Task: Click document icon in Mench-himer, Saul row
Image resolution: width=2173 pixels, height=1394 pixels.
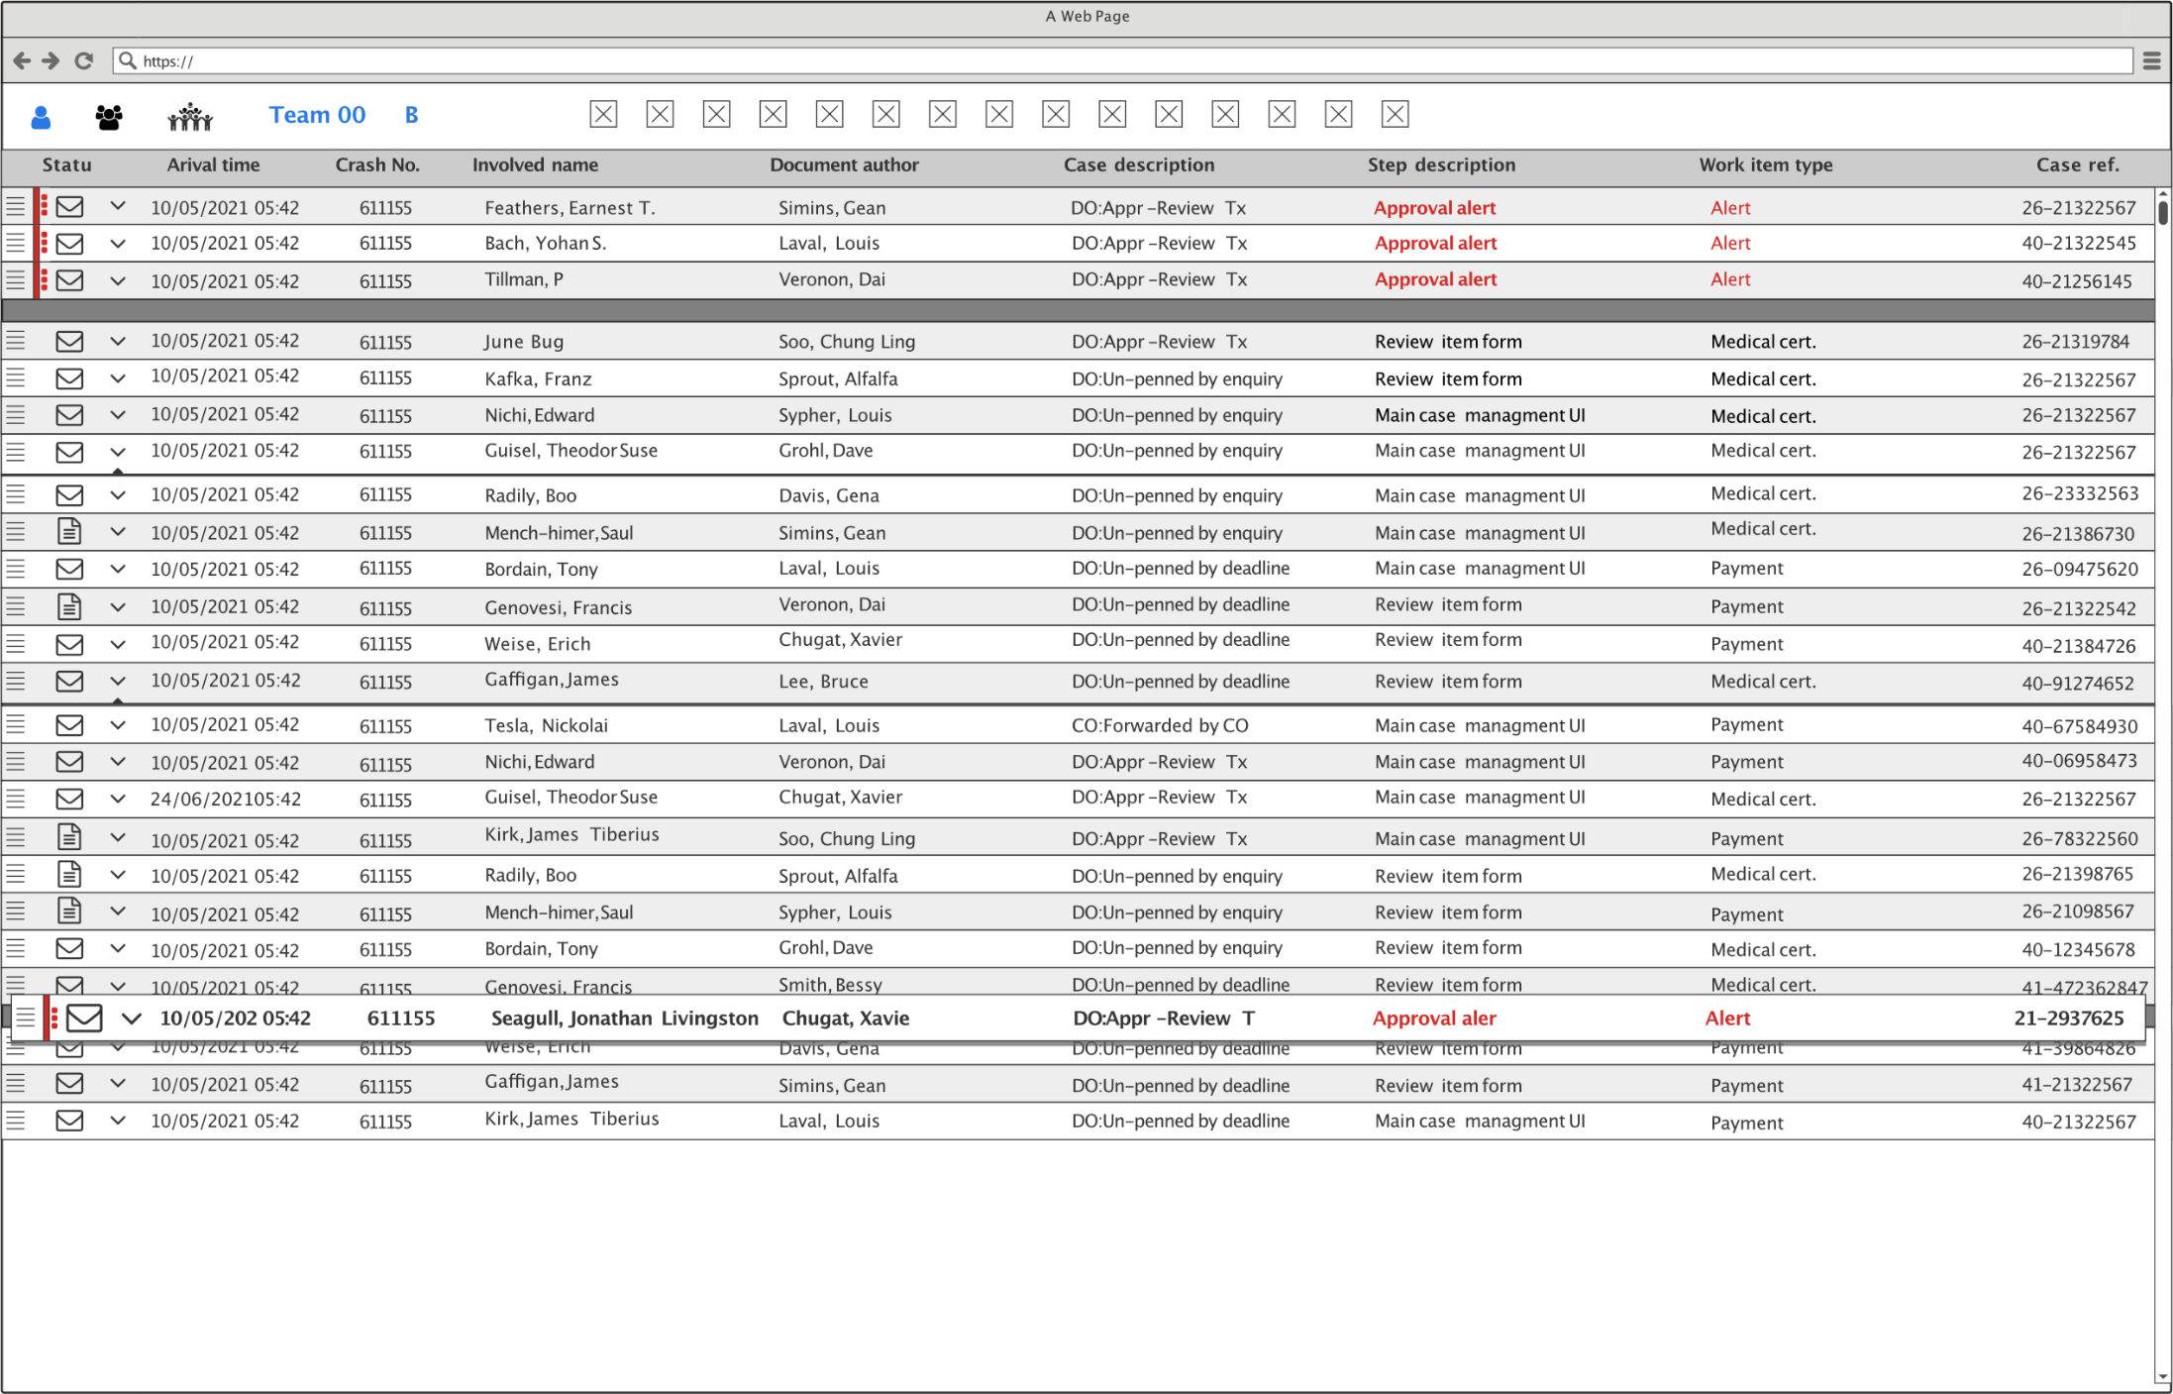Action: (x=69, y=532)
